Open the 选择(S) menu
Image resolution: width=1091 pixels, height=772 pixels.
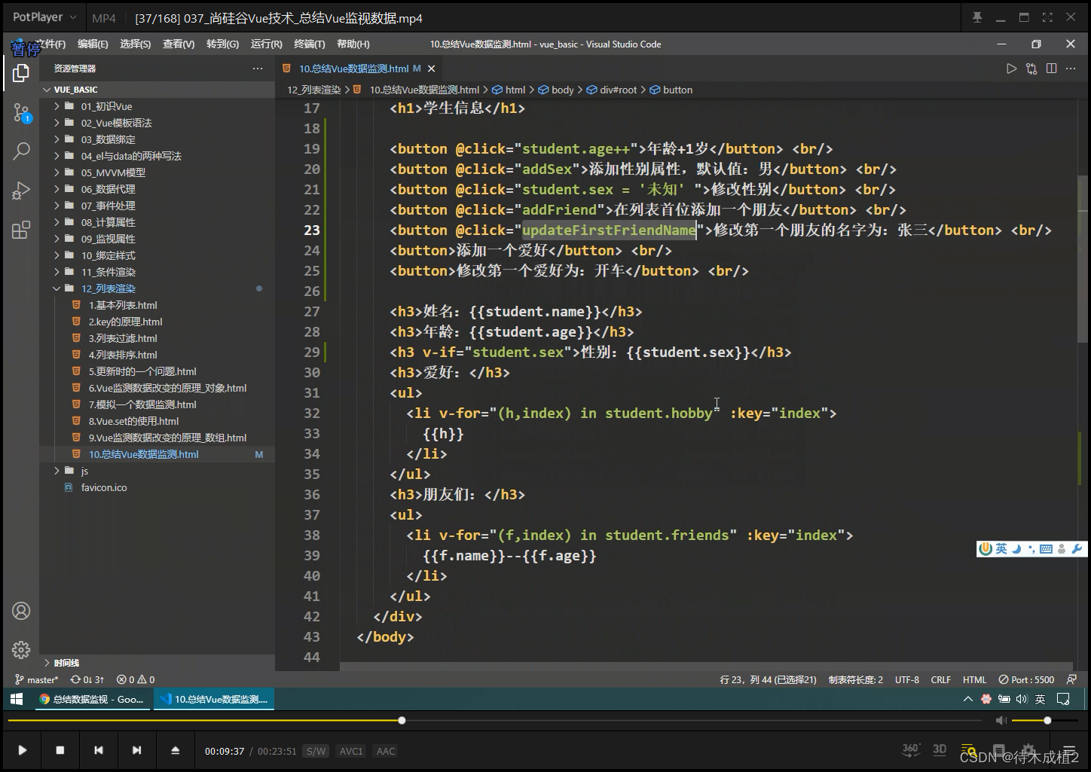click(x=136, y=44)
